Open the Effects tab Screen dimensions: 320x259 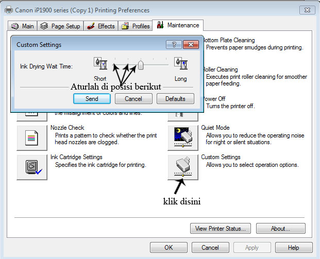(101, 26)
